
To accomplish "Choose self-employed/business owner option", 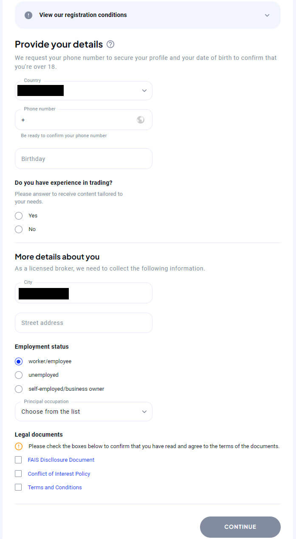I will 19,389.
